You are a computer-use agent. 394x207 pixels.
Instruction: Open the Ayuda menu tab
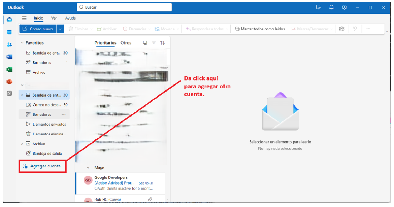point(70,18)
